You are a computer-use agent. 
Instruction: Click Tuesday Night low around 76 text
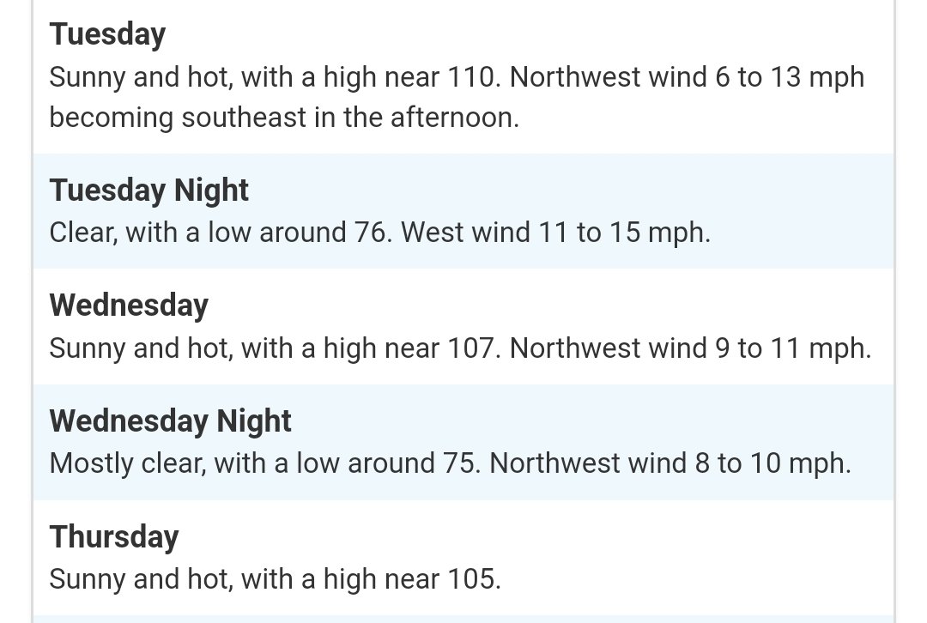[x=300, y=233]
